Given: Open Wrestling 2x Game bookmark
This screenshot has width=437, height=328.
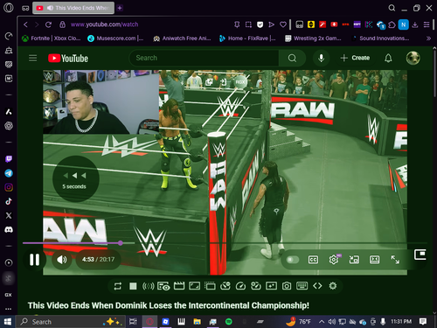Looking at the screenshot, I should click(313, 38).
